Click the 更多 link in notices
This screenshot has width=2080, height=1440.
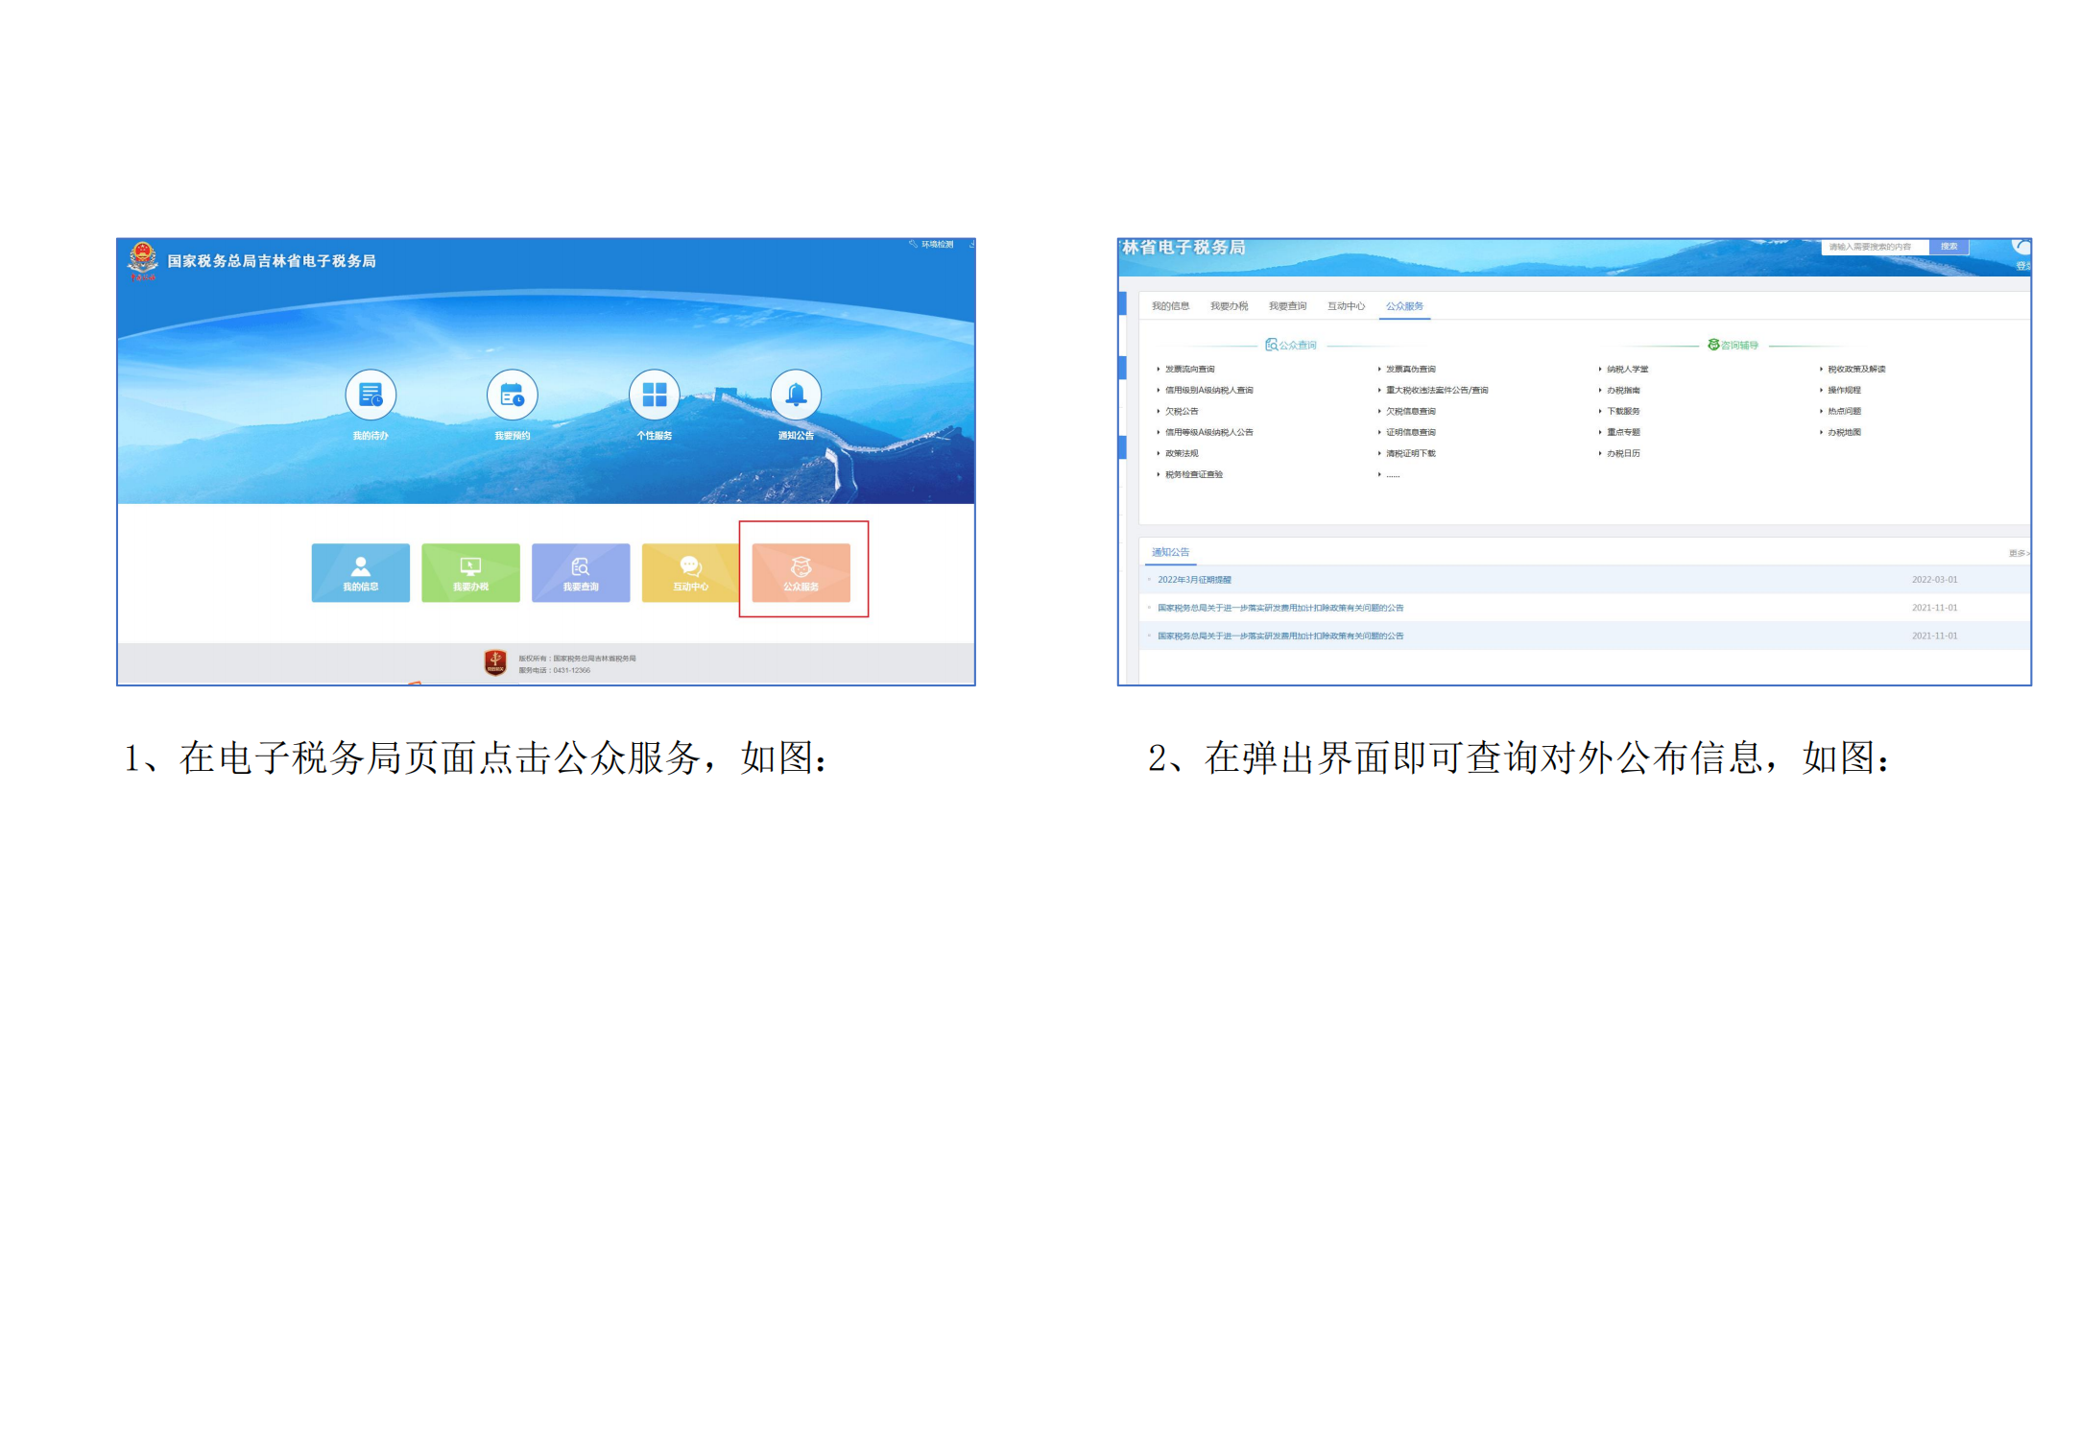[2019, 553]
